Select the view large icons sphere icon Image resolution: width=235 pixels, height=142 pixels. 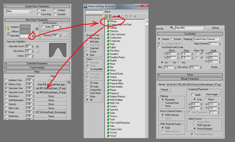coord(119,16)
